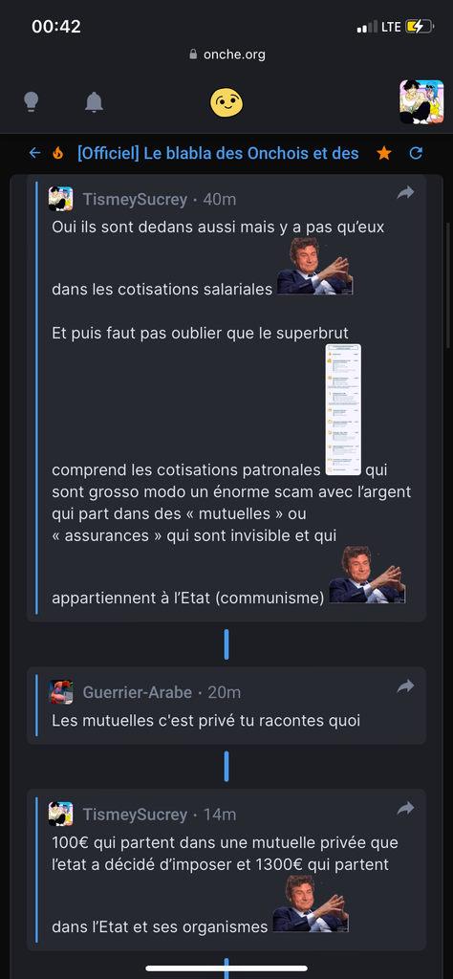Open TismeySucrey username on the 14m post
Image resolution: width=453 pixels, height=979 pixels.
[x=135, y=815]
